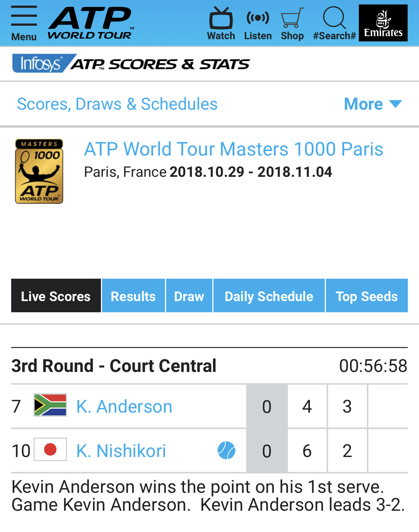Show the Top Seeds tab
Screen dimensions: 419x532
(366, 296)
